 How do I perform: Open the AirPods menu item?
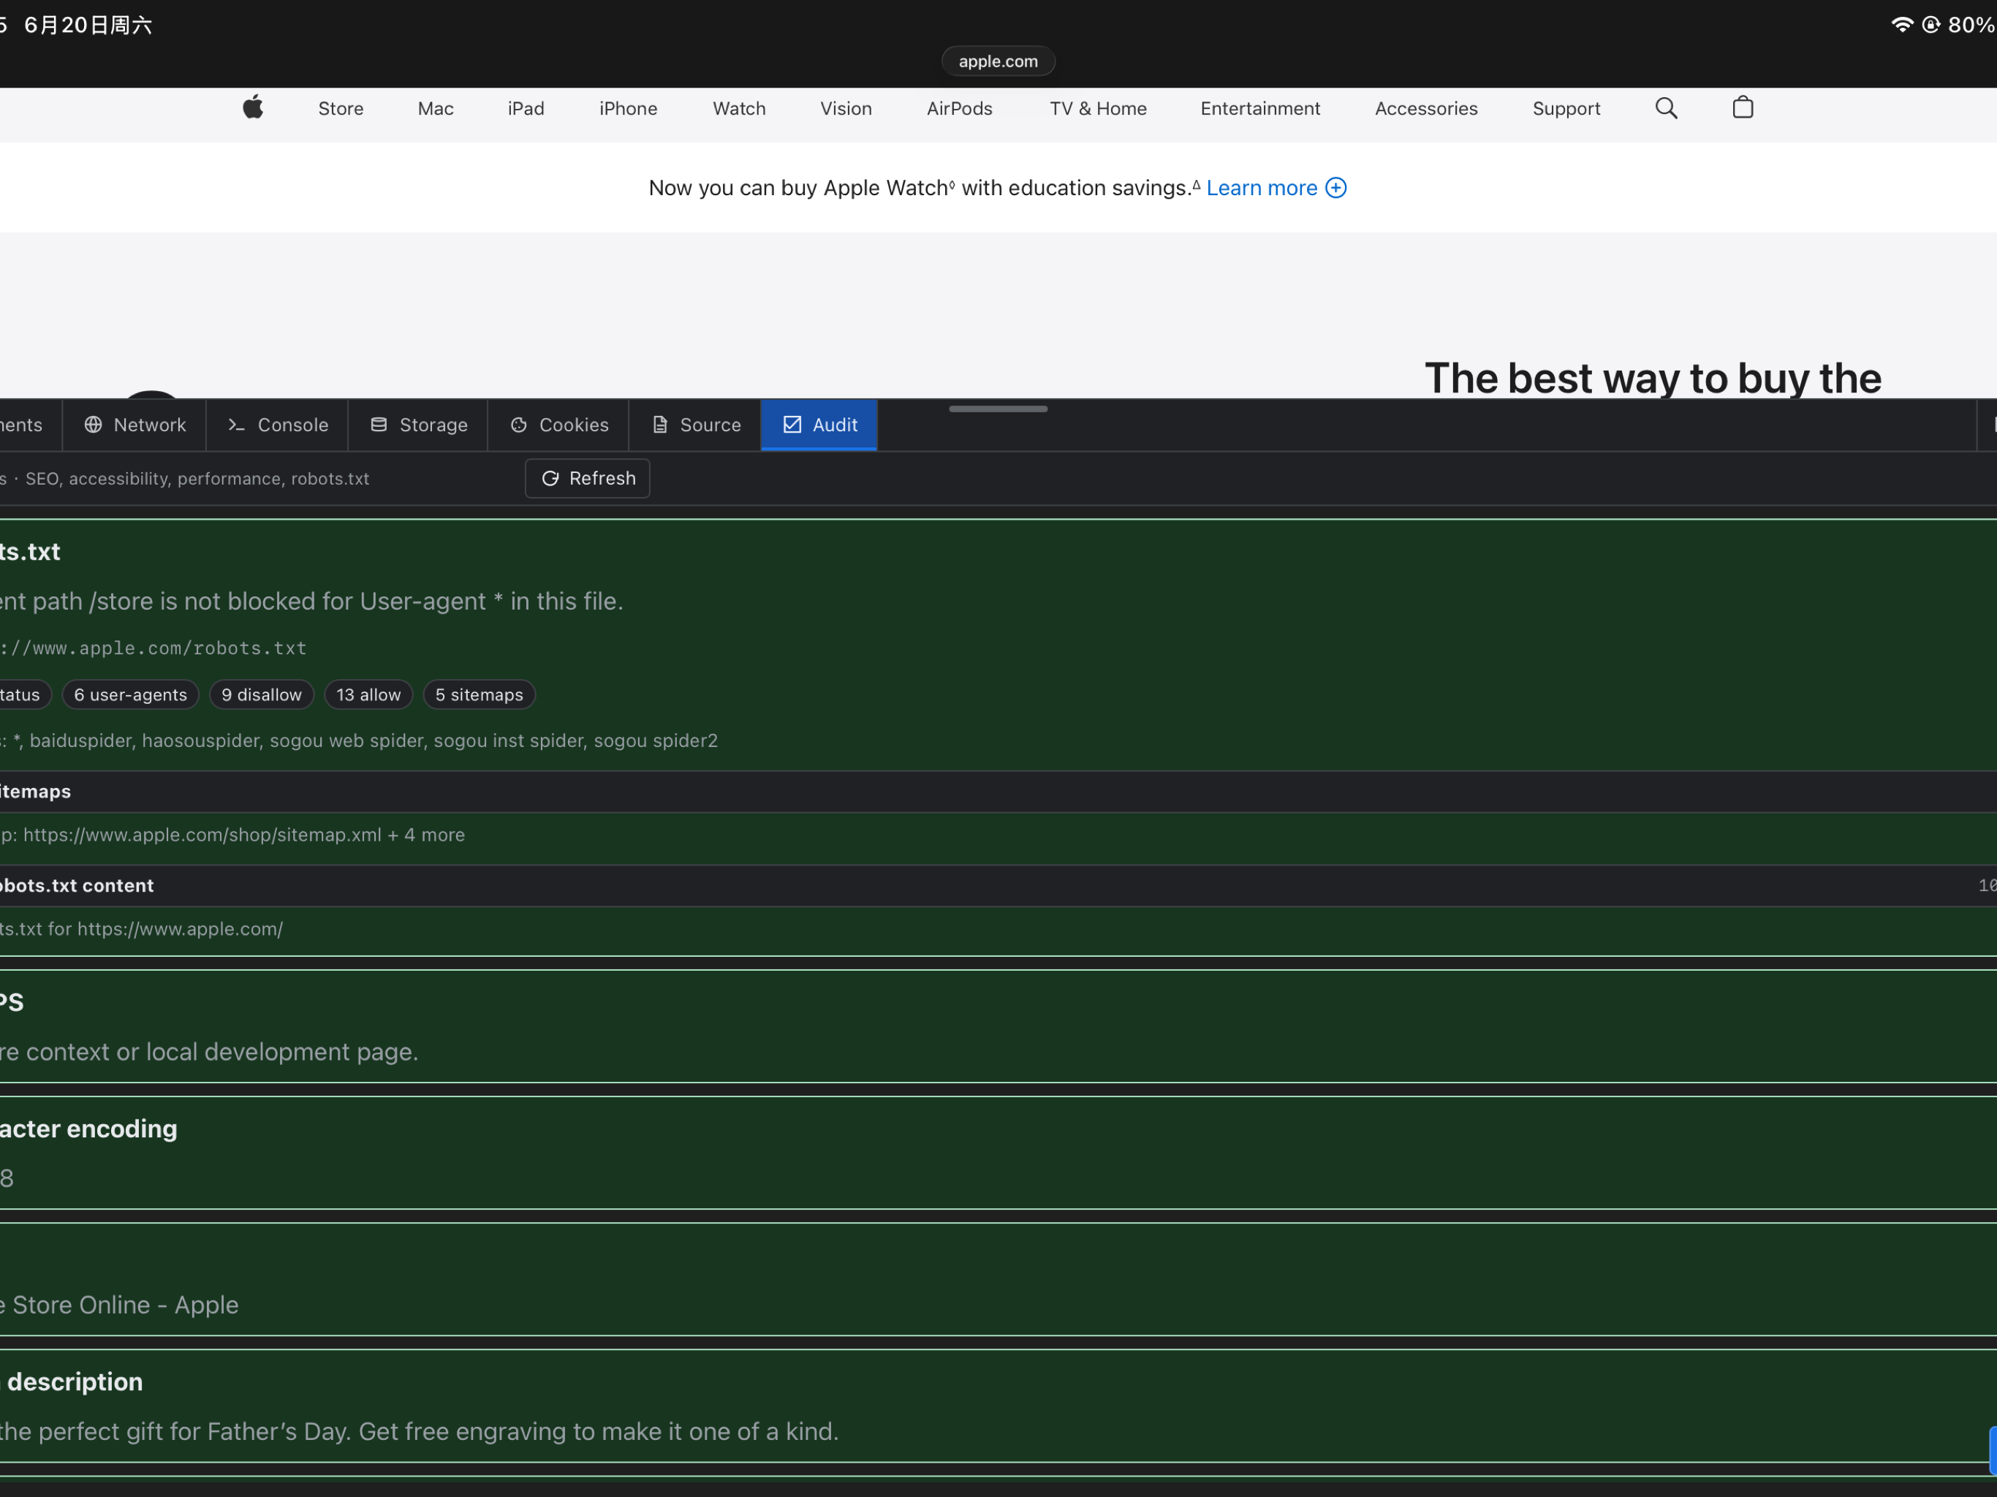(x=959, y=108)
